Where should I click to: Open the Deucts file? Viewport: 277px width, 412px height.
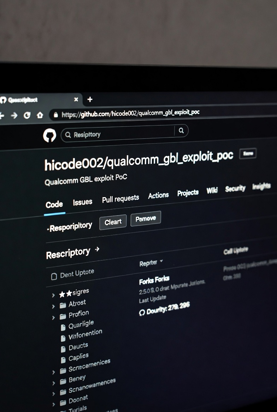78,346
